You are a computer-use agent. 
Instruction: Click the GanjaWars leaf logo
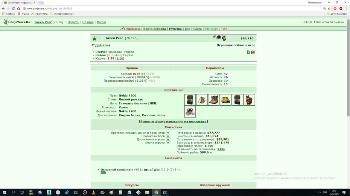(5, 22)
